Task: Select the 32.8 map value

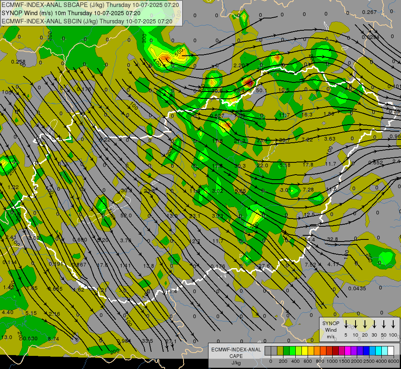Action: 333,239
